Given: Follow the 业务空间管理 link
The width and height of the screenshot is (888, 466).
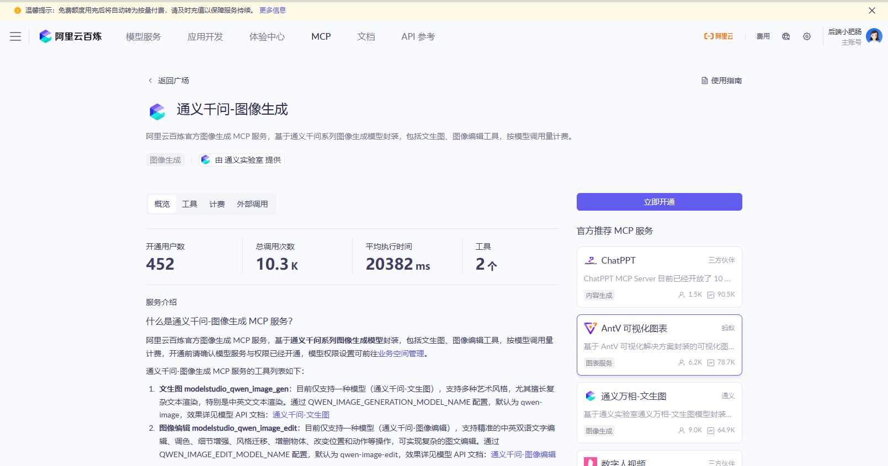Looking at the screenshot, I should [x=401, y=353].
